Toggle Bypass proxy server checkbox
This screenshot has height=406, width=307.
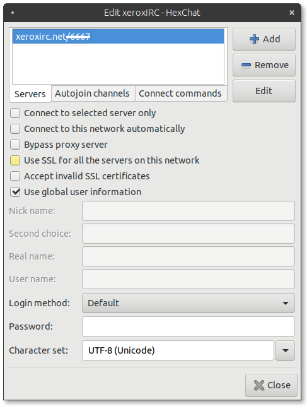(15, 145)
